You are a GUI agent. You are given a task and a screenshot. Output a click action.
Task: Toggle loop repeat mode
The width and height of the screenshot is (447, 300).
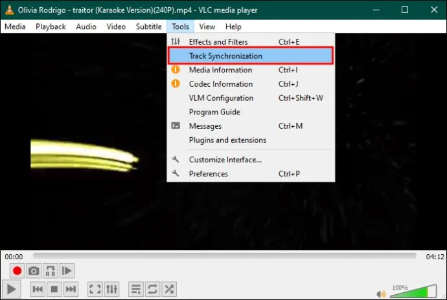click(152, 290)
